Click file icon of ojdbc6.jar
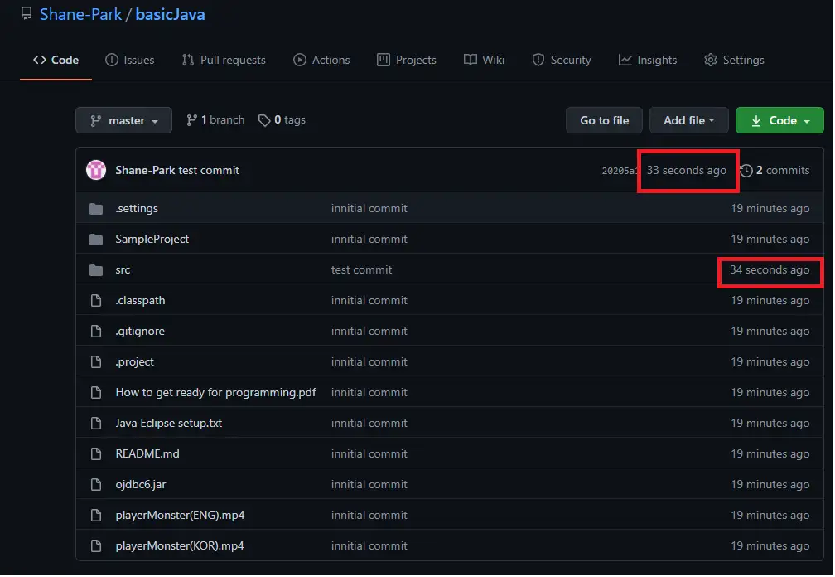 (x=96, y=485)
